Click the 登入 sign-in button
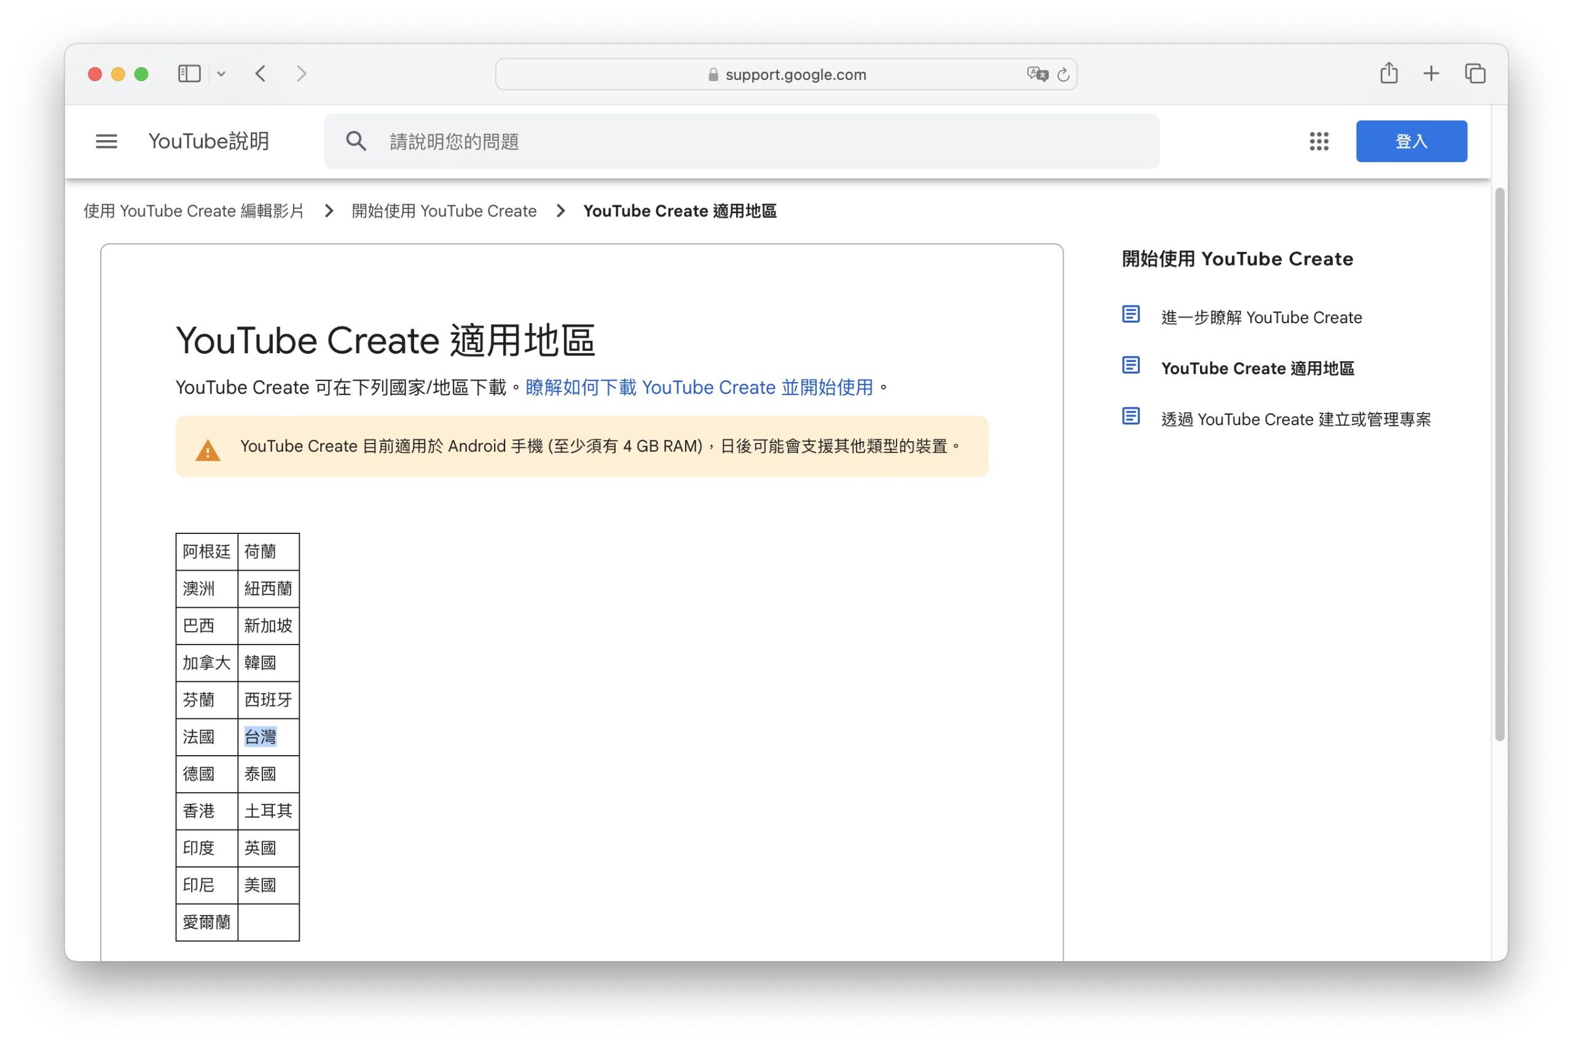This screenshot has height=1047, width=1573. coord(1411,141)
